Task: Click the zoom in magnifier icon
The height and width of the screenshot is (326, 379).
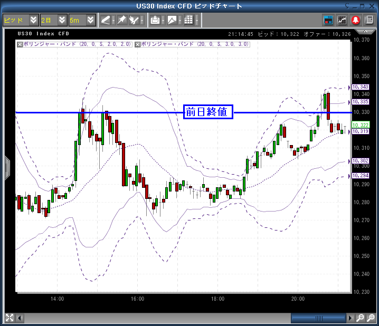Action: coord(370,318)
